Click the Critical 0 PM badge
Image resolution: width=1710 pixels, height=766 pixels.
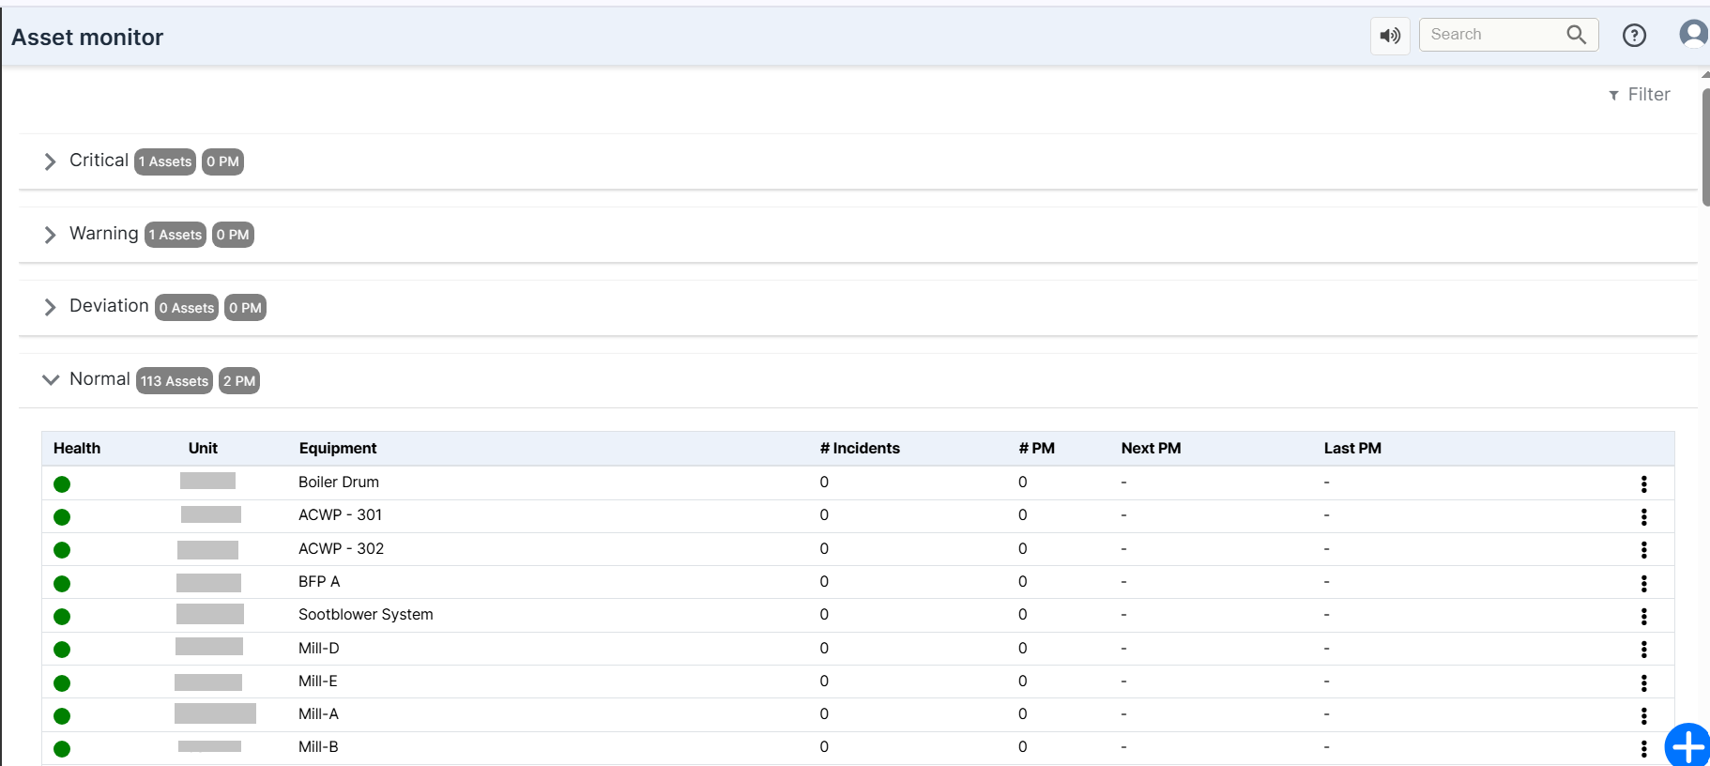coord(222,161)
